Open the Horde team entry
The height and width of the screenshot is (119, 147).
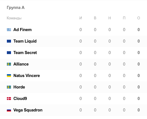[x=19, y=87]
